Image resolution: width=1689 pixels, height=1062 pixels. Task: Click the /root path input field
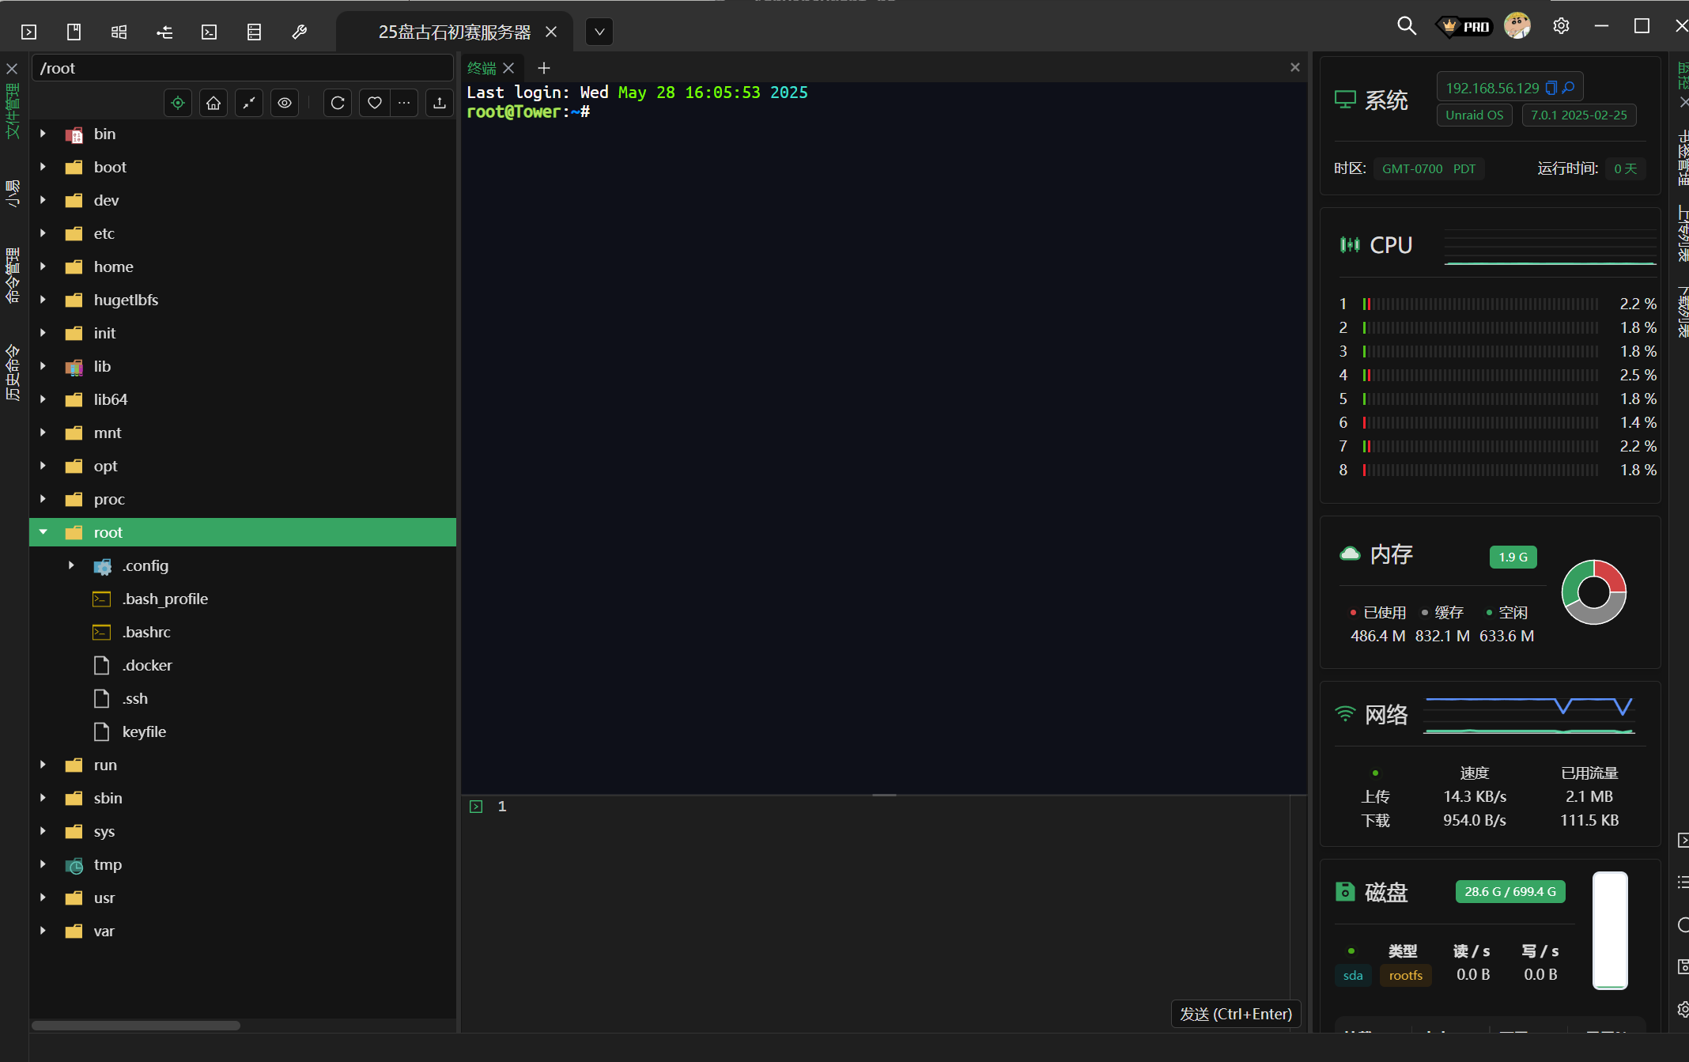coord(242,68)
